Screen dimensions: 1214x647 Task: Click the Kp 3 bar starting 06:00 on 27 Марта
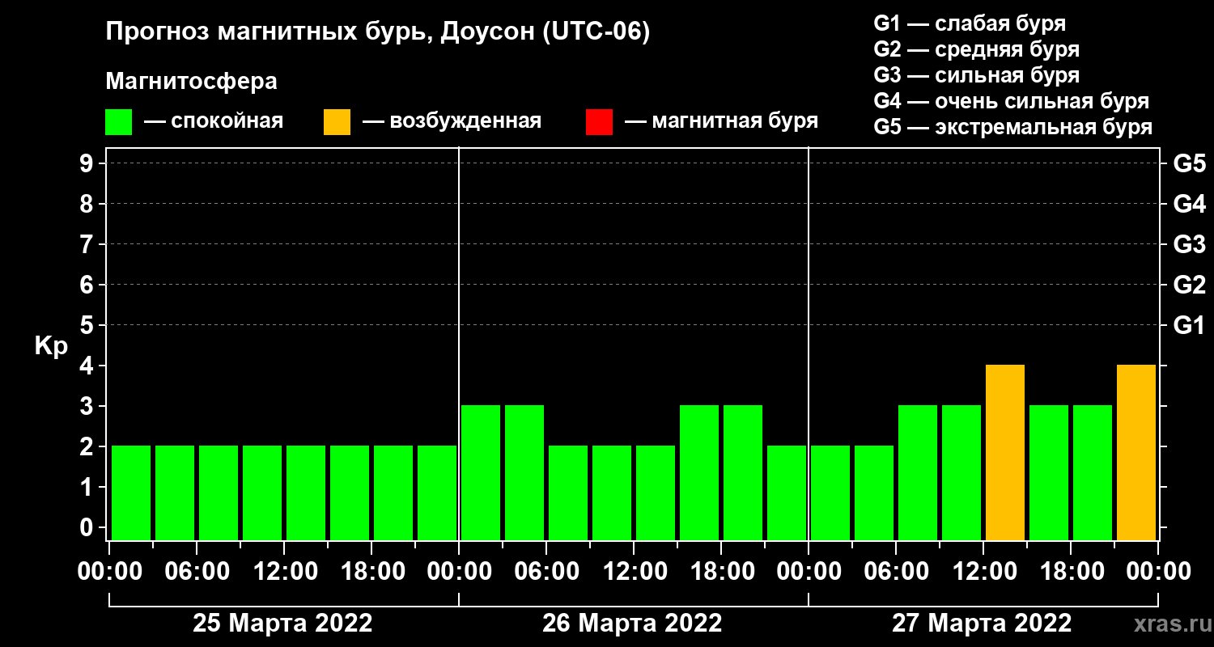pyautogui.click(x=918, y=472)
